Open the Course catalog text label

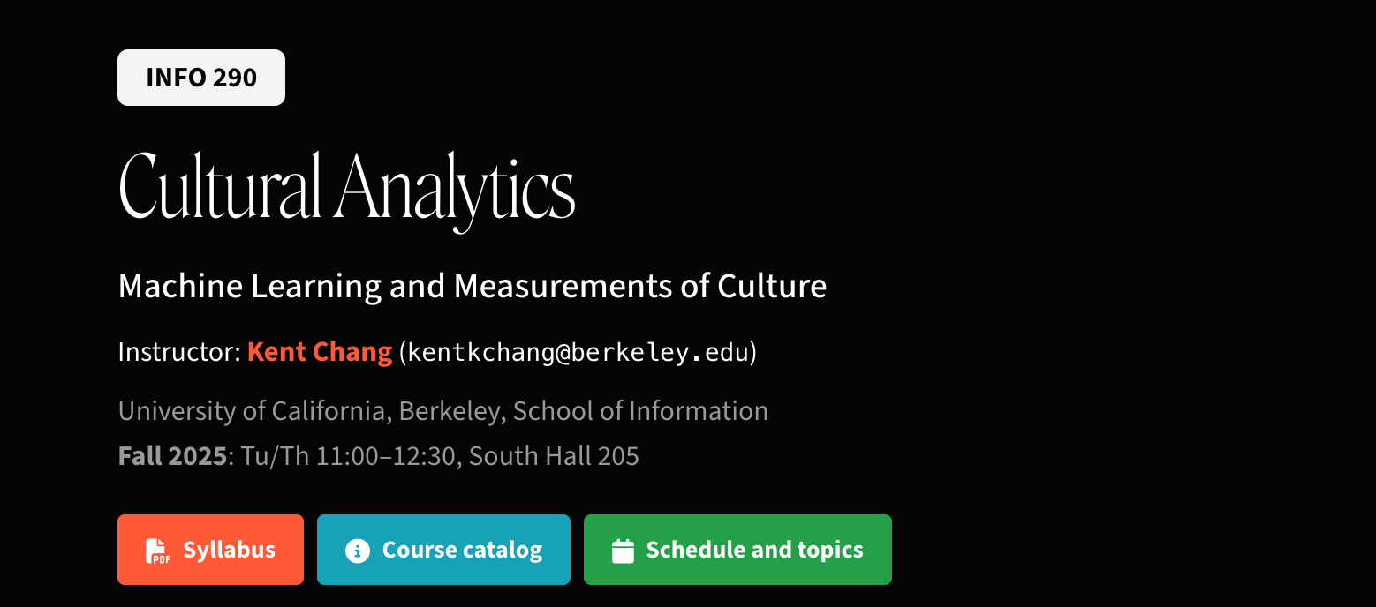click(462, 550)
